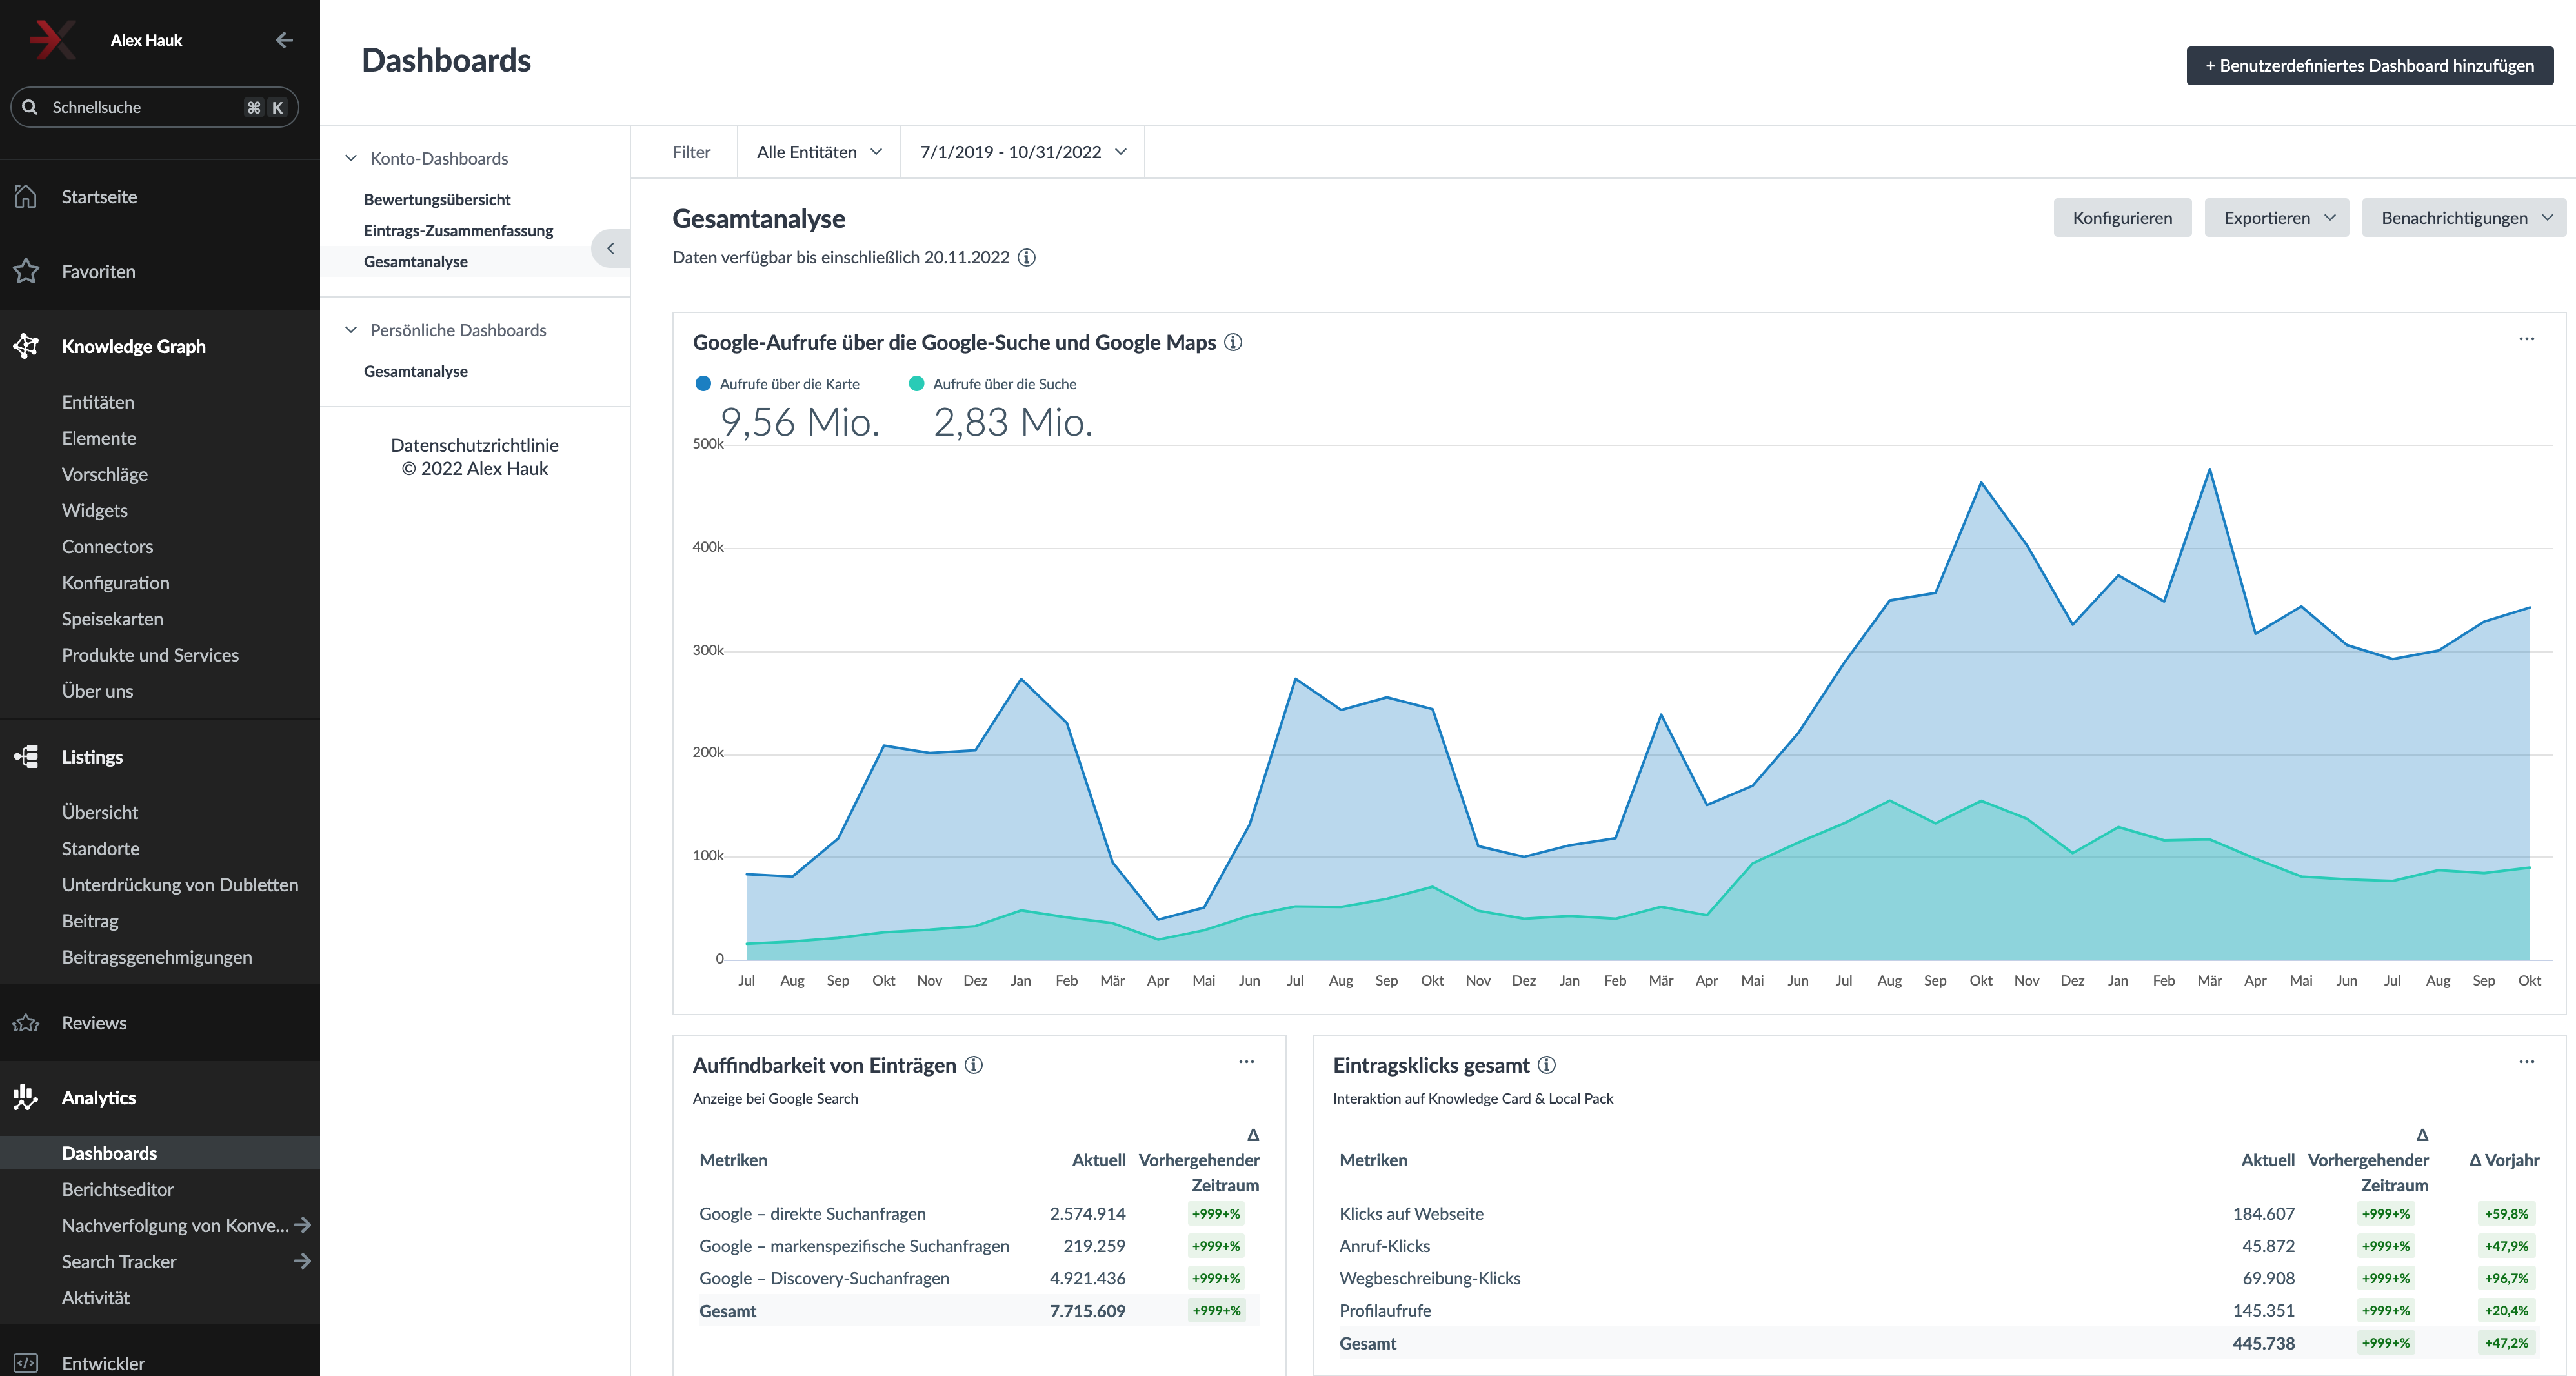Open three-dot menu of Google-Aufrufe chart

[2526, 339]
